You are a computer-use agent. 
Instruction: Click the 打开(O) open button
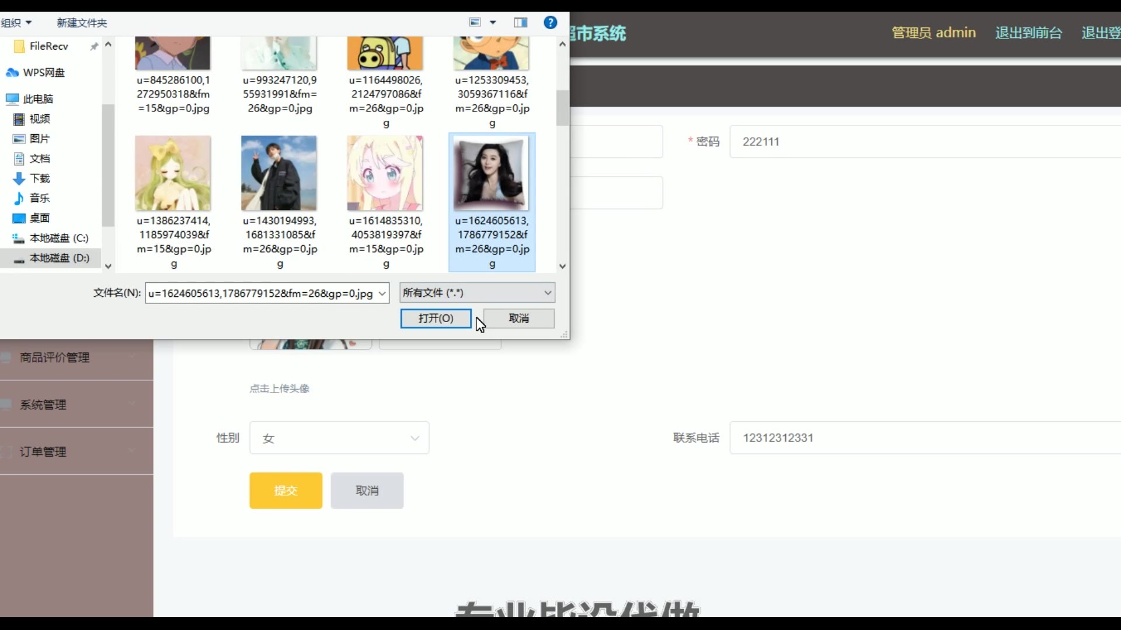tap(436, 318)
